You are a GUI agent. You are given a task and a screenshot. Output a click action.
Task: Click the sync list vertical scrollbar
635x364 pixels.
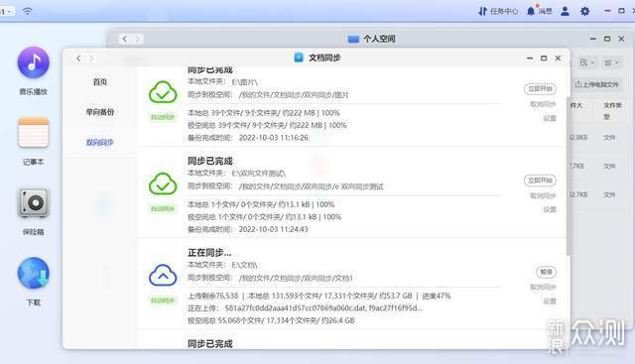click(x=568, y=177)
